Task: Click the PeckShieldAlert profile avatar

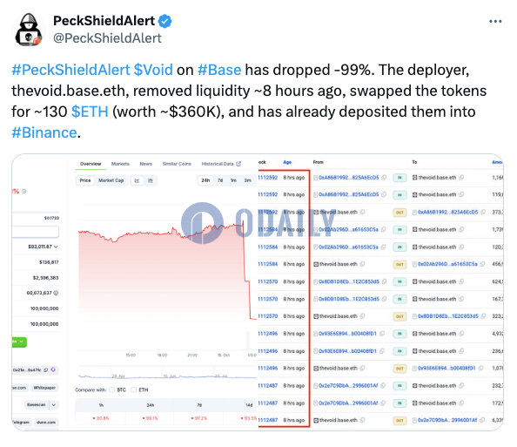Action: point(29,30)
